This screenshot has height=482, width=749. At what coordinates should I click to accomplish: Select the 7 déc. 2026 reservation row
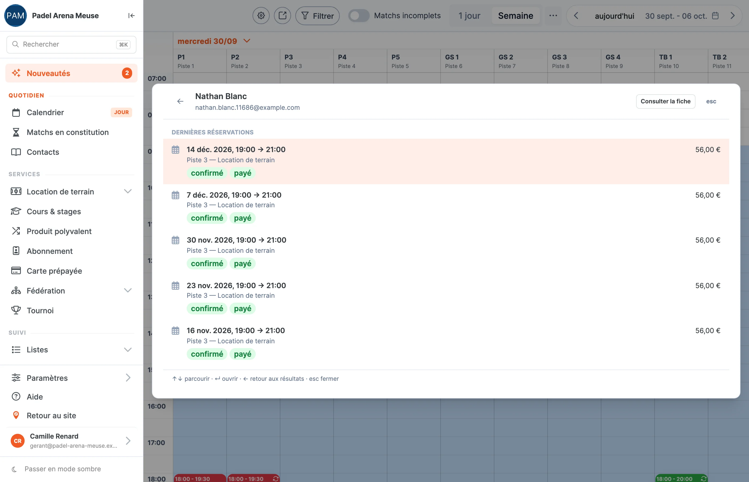pyautogui.click(x=446, y=206)
